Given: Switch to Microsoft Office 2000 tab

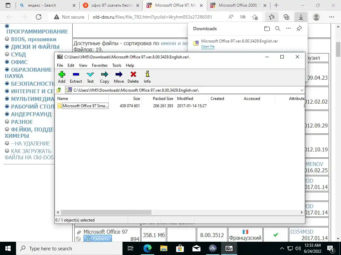Looking at the screenshot, I should (x=238, y=5).
